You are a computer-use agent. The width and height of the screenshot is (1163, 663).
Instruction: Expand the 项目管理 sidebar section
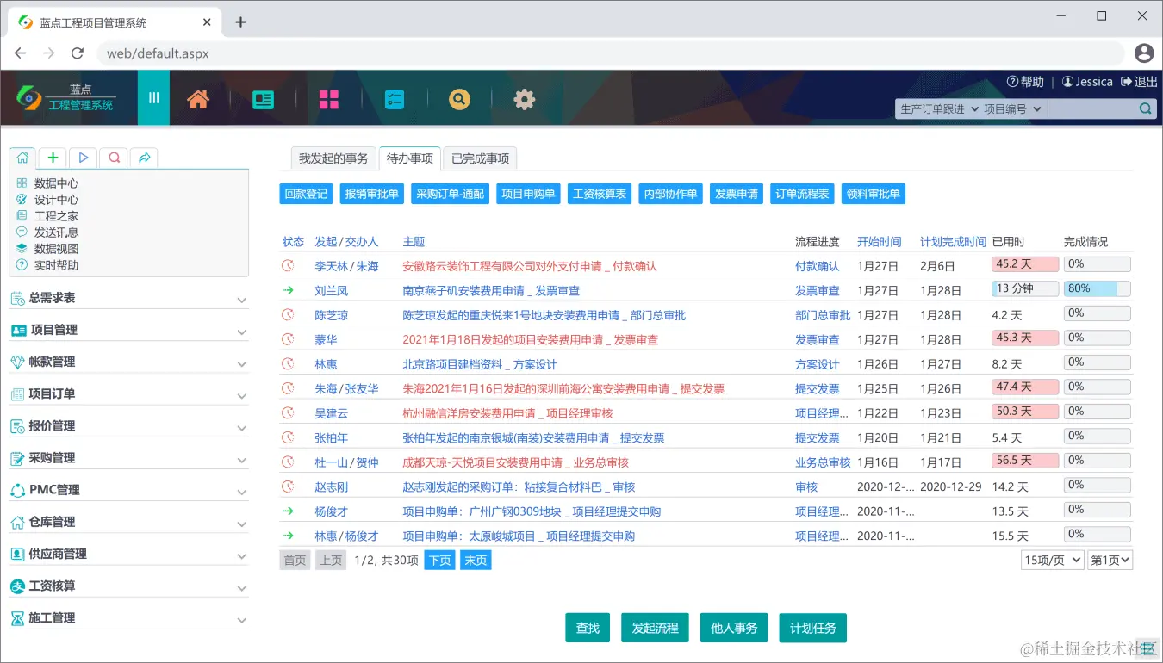(x=129, y=330)
